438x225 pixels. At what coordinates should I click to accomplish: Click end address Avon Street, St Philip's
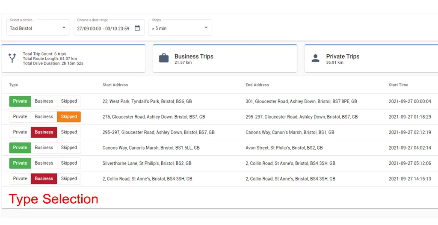[x=284, y=148]
